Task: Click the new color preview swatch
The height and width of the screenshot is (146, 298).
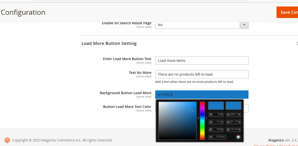Action: (216, 106)
